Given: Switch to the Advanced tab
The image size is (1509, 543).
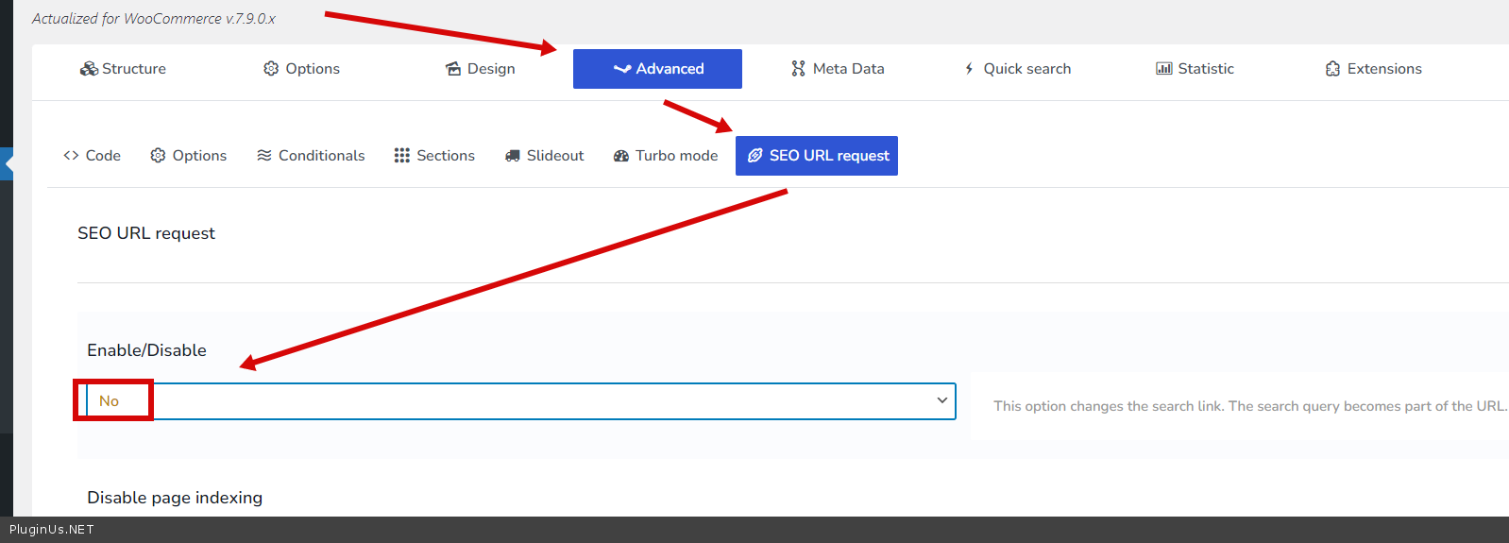Looking at the screenshot, I should click(x=657, y=69).
